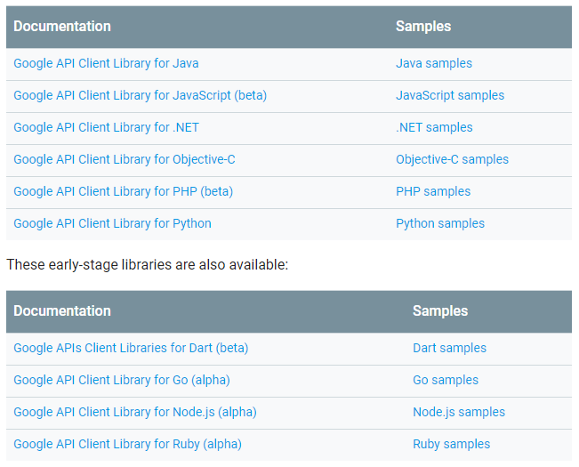Open Google API Client Library for Python
Screen dimensions: 579x467
pos(112,223)
